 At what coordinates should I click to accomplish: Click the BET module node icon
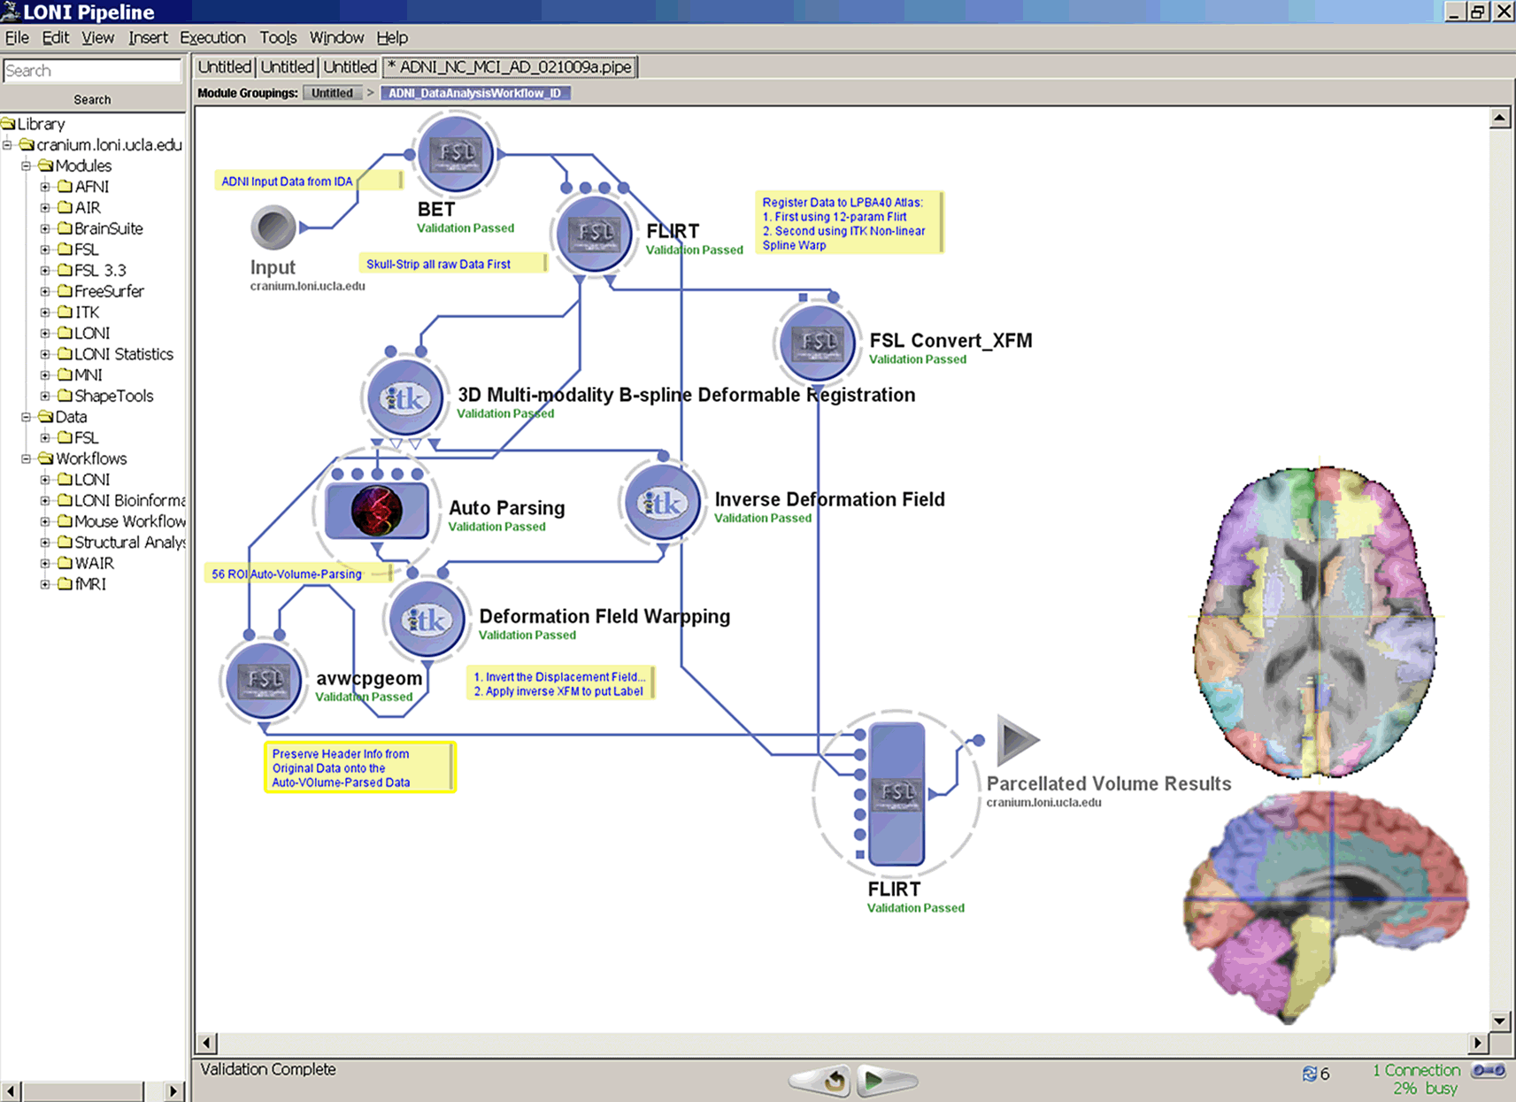[x=455, y=154]
